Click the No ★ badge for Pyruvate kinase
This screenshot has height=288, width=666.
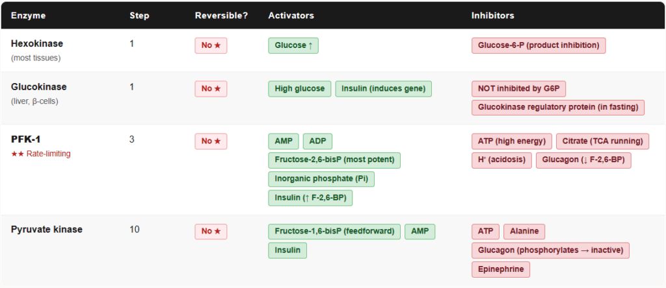pos(211,232)
